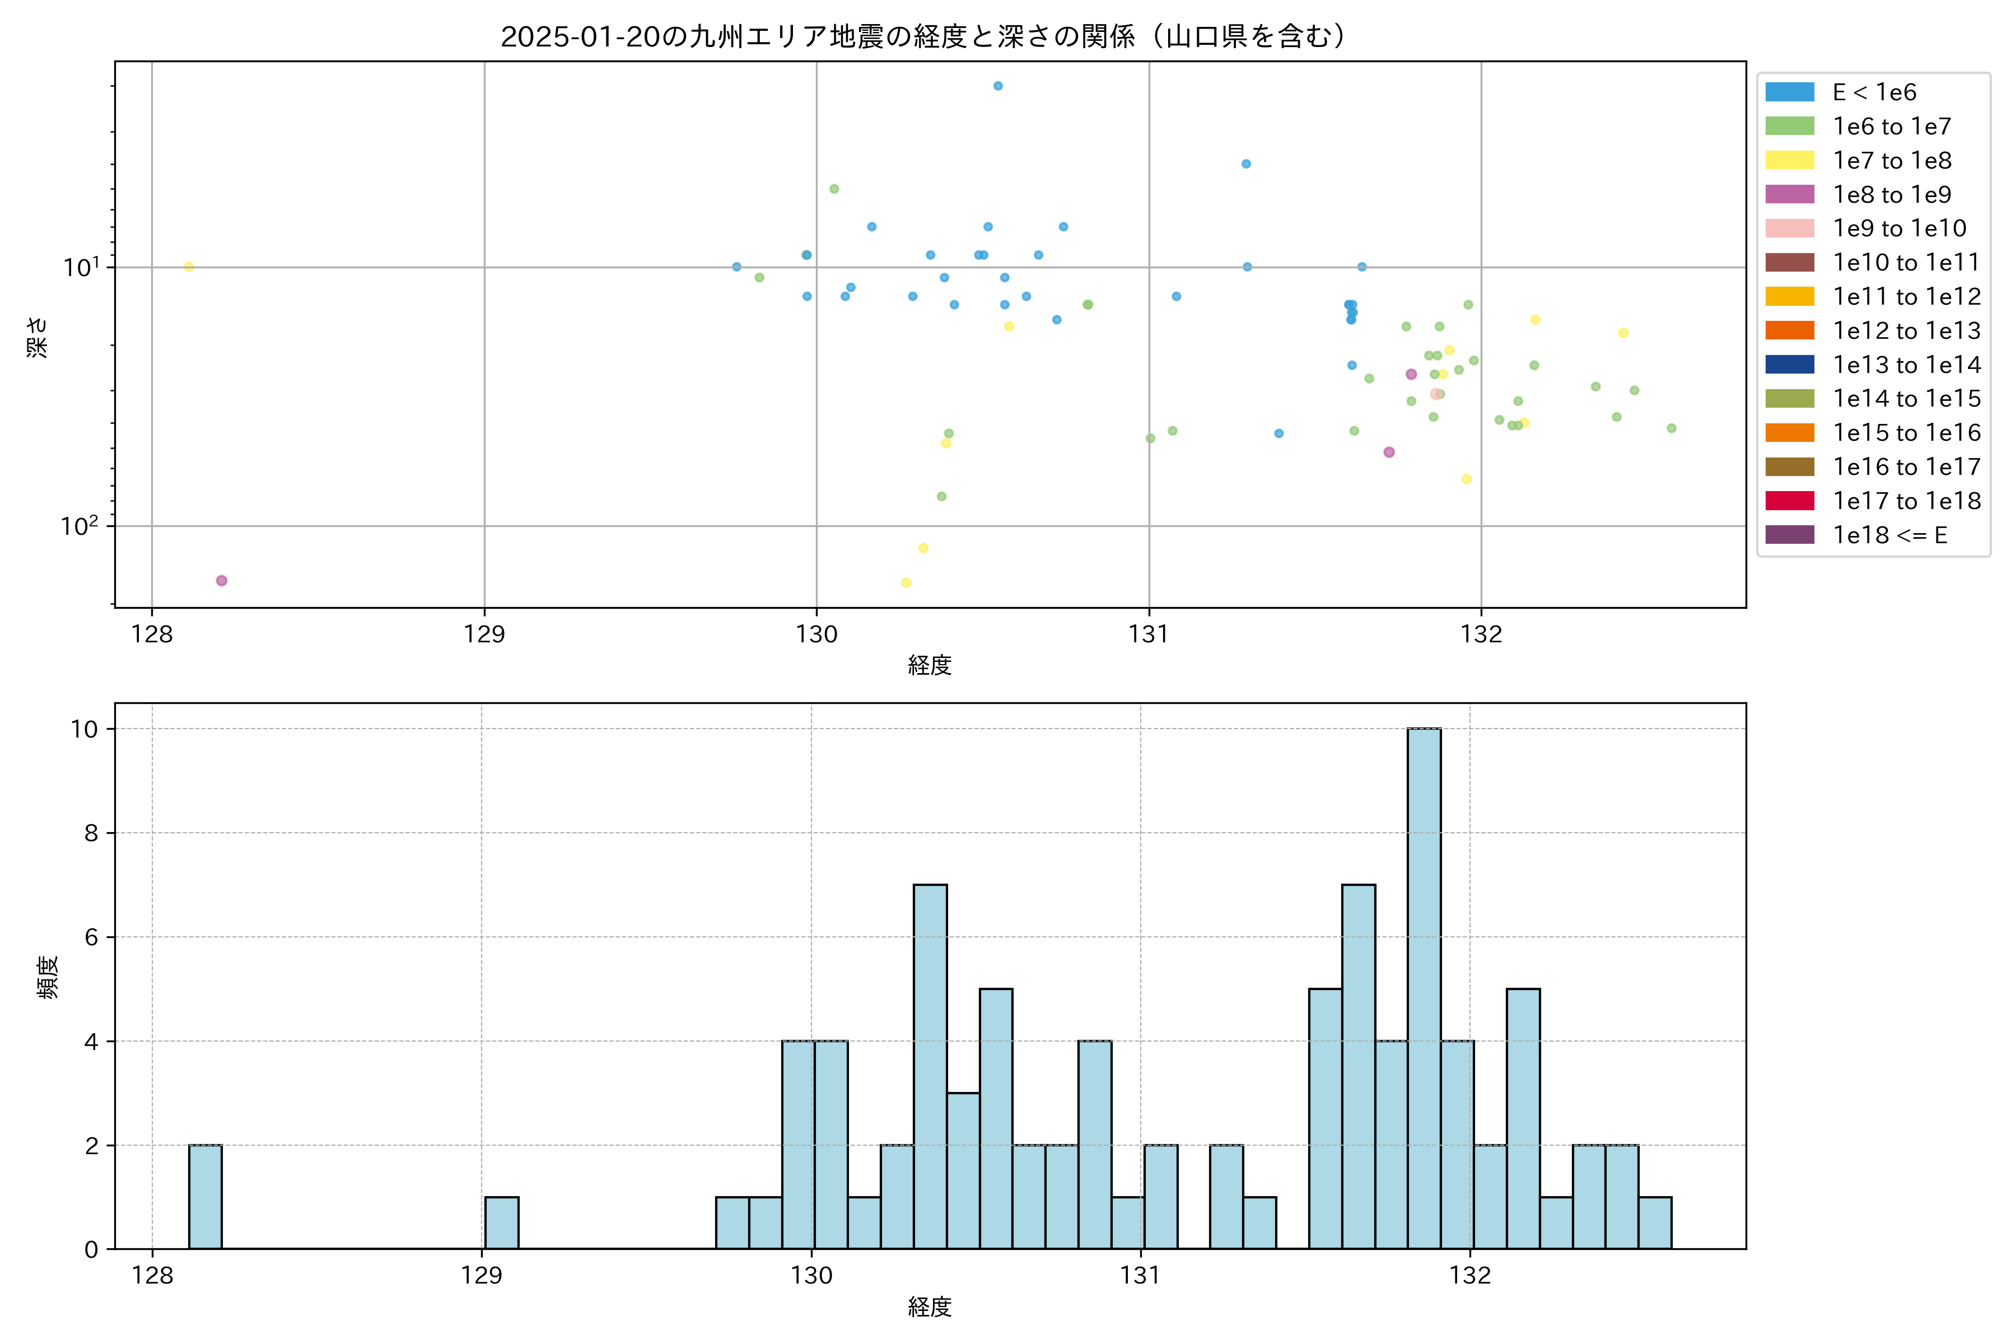Click the topmost blue scatter point

click(x=998, y=86)
